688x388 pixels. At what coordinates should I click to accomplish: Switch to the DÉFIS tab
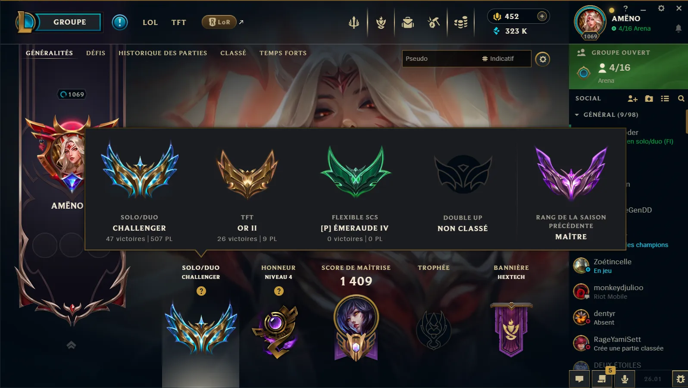[96, 53]
